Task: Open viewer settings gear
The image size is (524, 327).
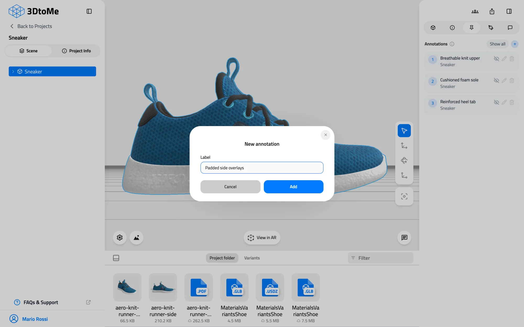Action: [x=120, y=238]
